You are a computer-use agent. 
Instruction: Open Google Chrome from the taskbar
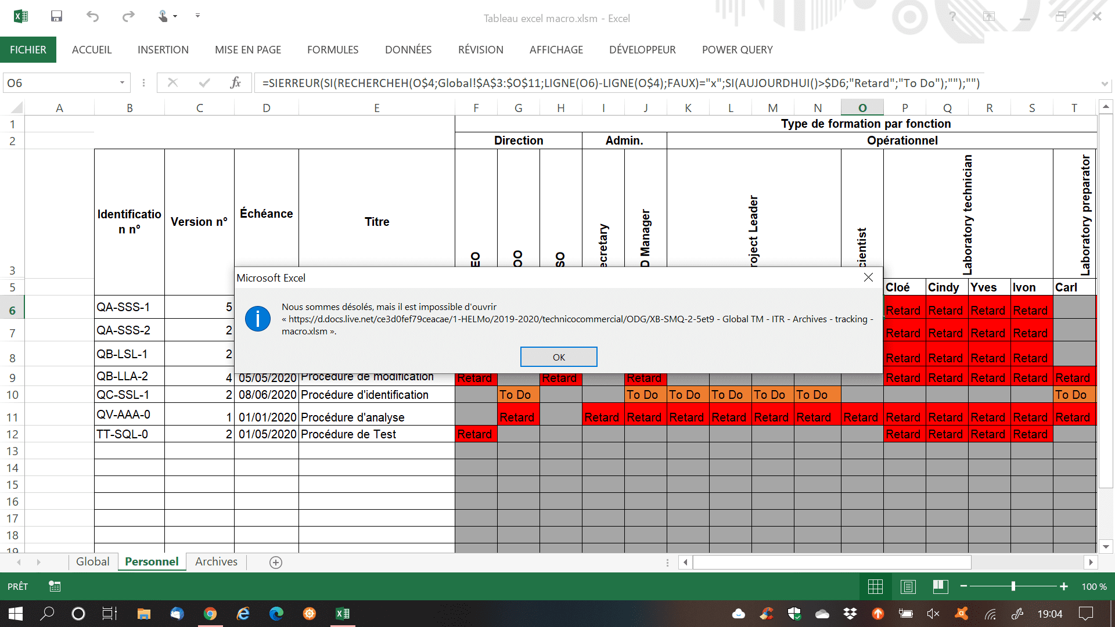[210, 614]
